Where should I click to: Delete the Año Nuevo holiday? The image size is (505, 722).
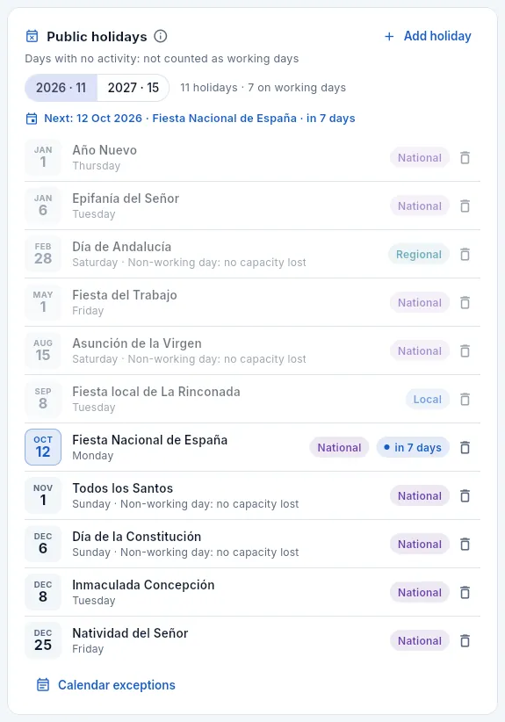[x=465, y=157]
